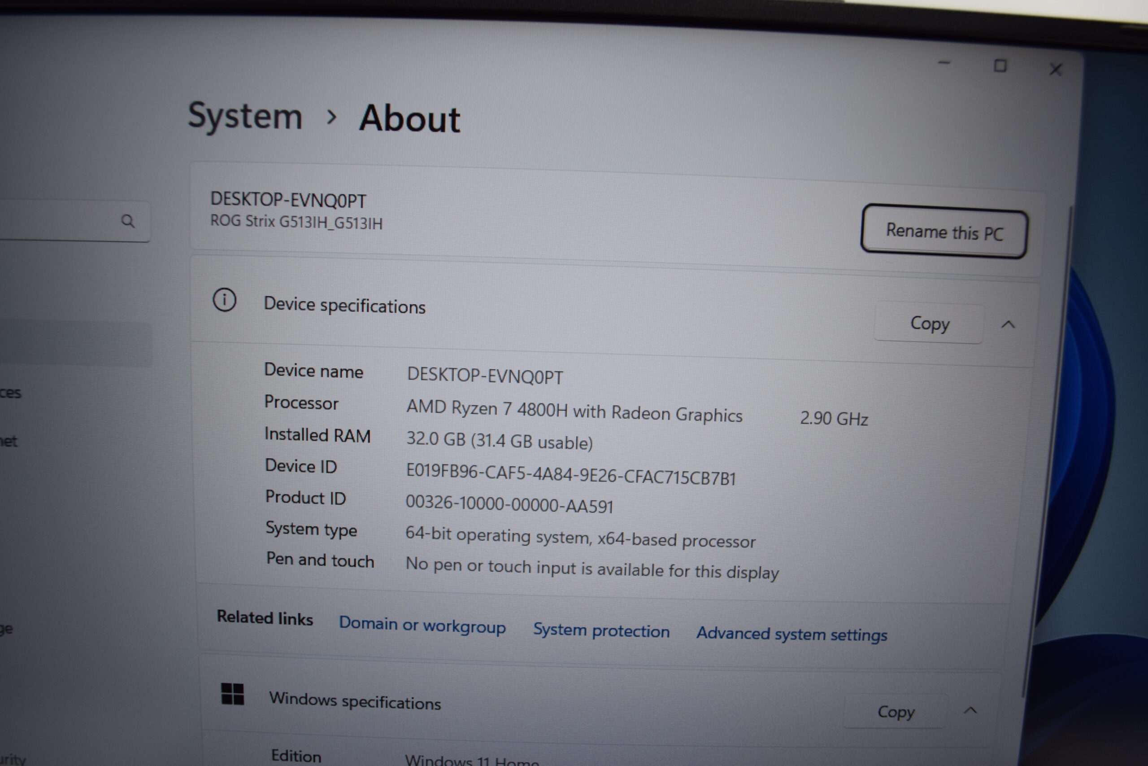
Task: Close the Settings window
Action: pyautogui.click(x=1056, y=70)
